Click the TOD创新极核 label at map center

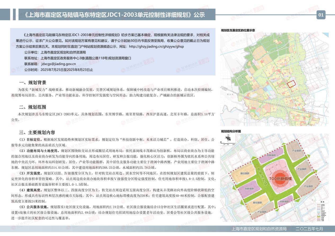click(280, 179)
